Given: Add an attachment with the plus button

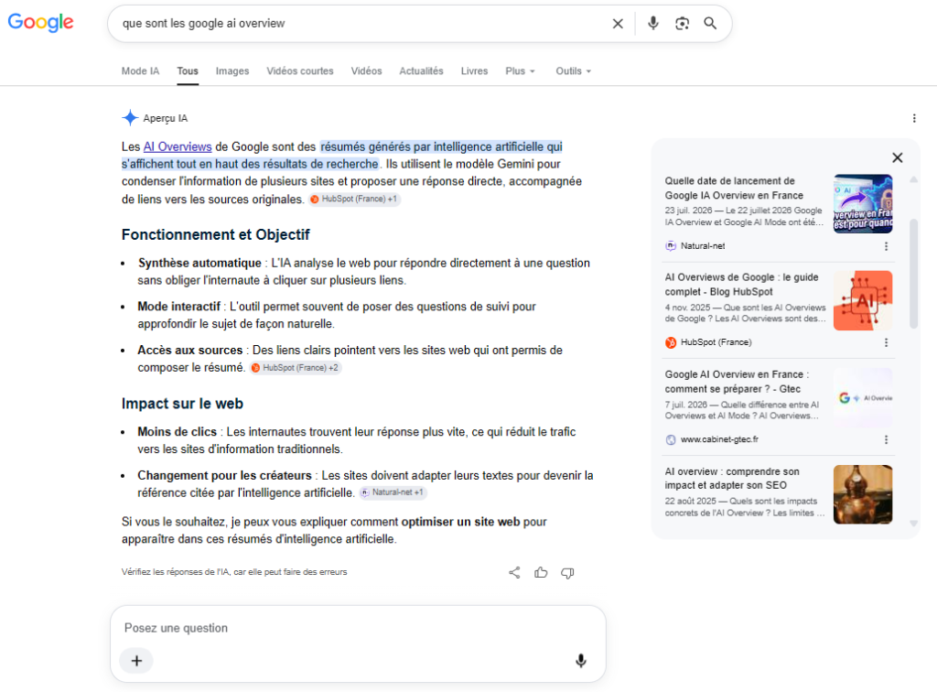Looking at the screenshot, I should [137, 660].
